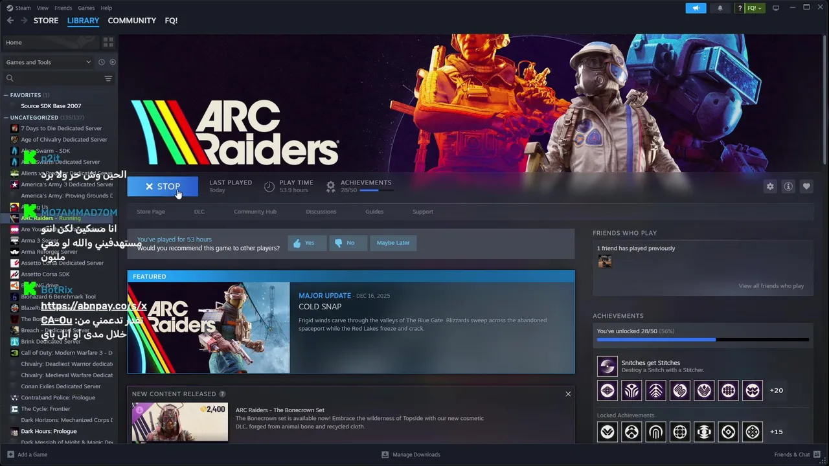The image size is (829, 466).
Task: Open the Friends menu
Action: point(63,8)
